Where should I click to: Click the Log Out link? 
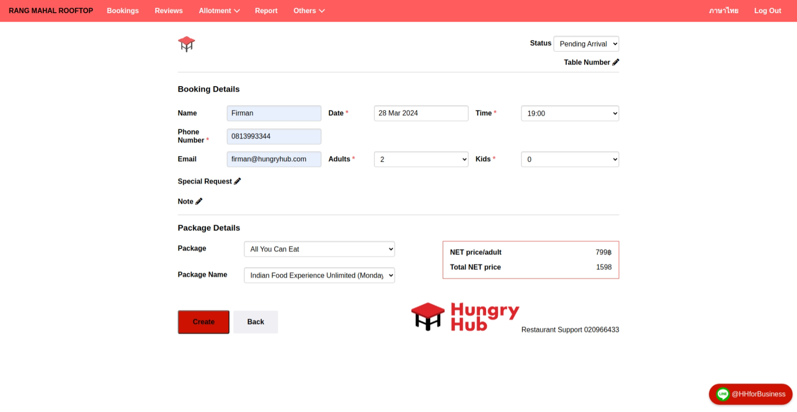pyautogui.click(x=767, y=11)
